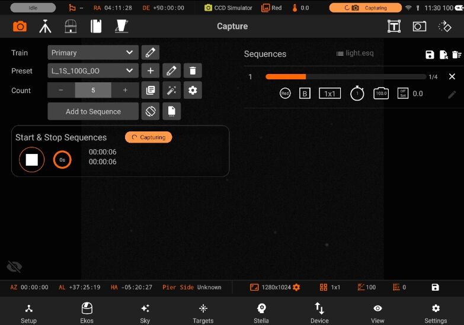
Task: Edit the Primary optical train
Action: point(151,53)
